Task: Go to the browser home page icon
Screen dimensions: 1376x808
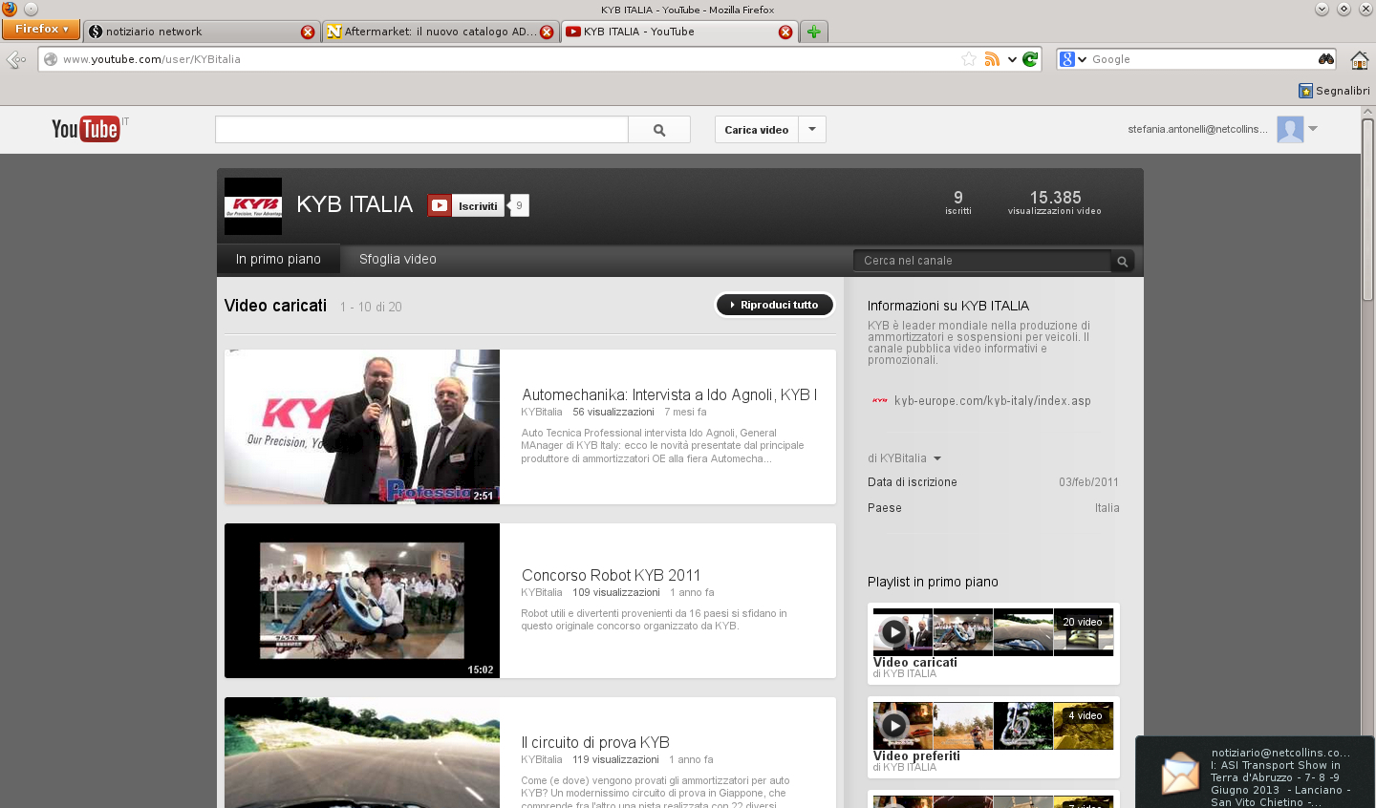Action: tap(1359, 60)
